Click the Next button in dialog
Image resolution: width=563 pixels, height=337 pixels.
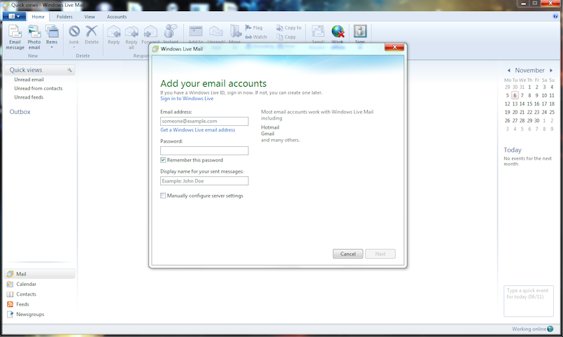click(380, 254)
